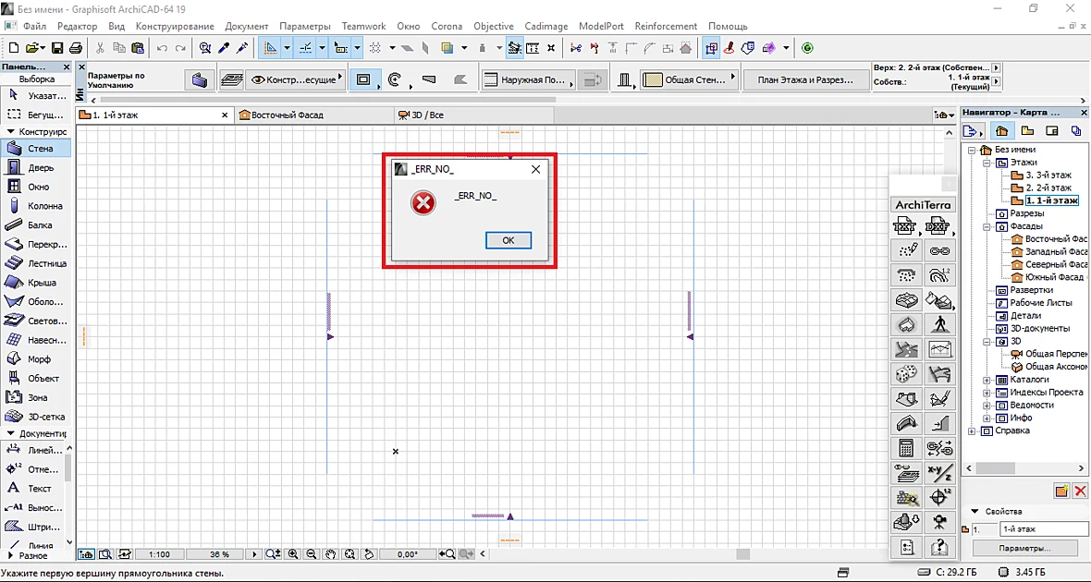
Task: Collapse the Свойства section in the navigator
Action: [975, 511]
